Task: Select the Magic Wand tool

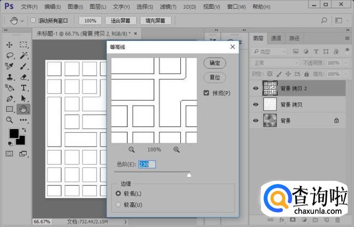Action: click(24, 55)
